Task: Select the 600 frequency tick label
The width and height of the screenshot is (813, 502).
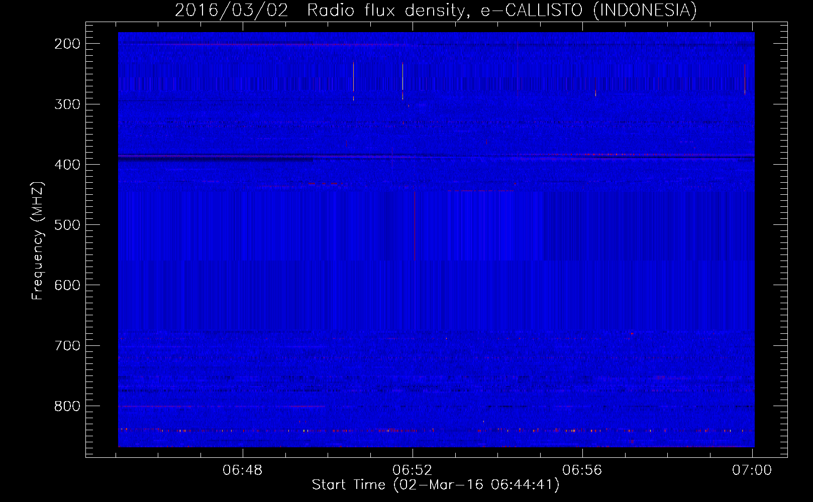Action: (67, 285)
